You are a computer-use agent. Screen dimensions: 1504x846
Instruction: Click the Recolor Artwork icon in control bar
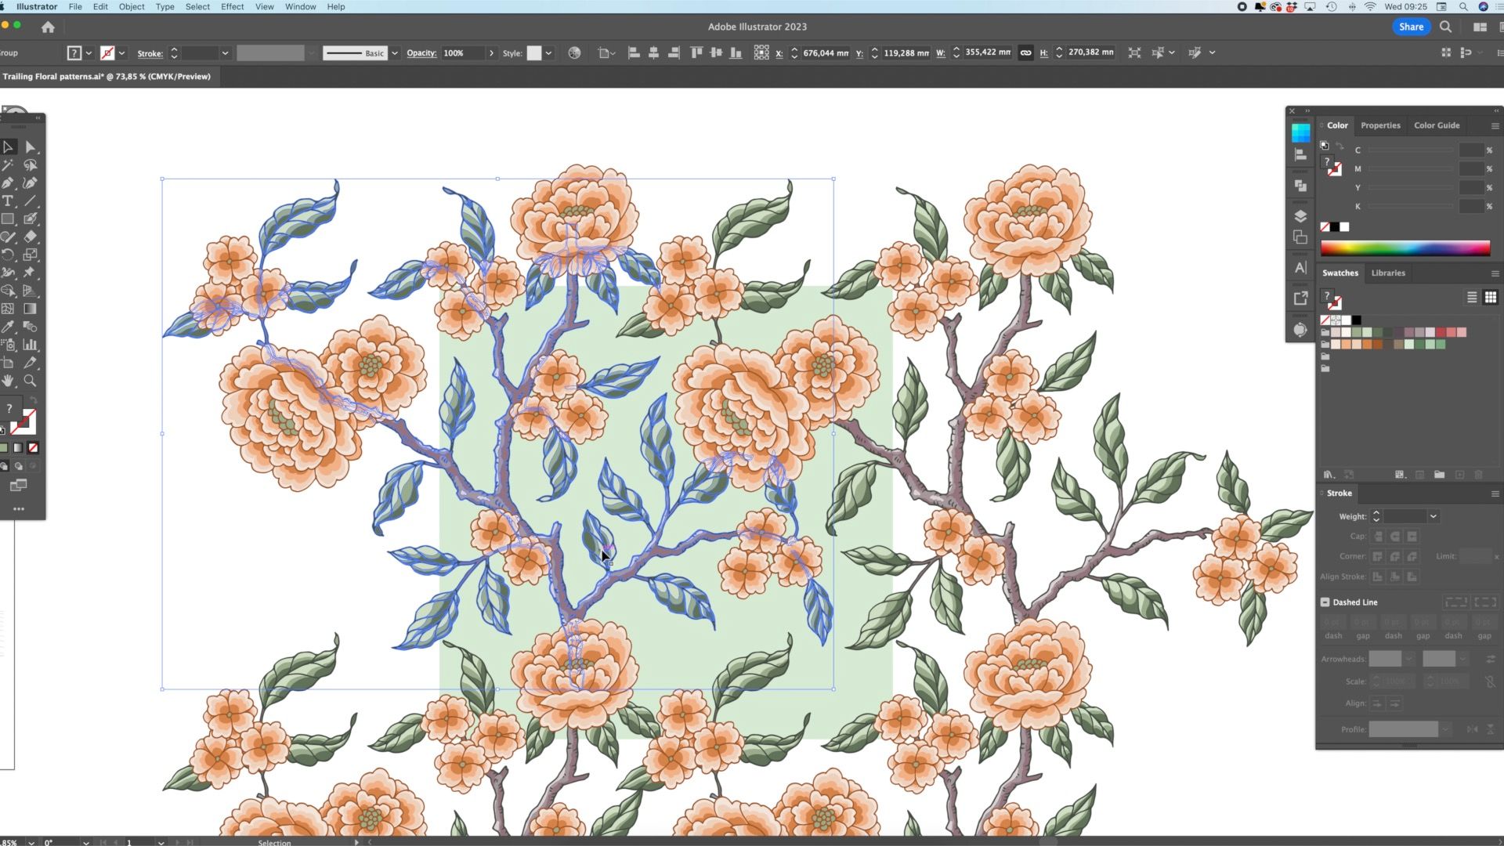coord(574,53)
